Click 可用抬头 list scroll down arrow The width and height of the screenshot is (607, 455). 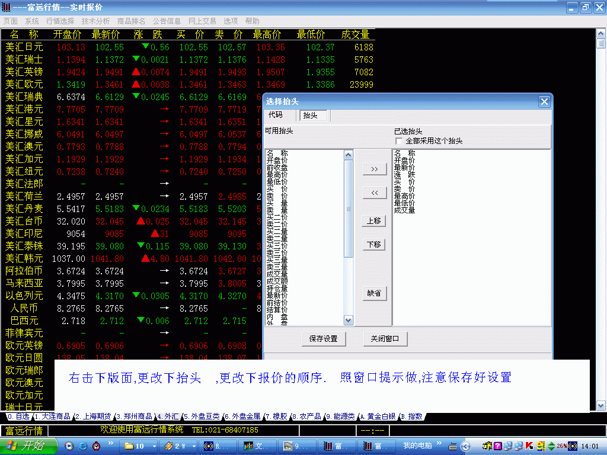tap(348, 320)
